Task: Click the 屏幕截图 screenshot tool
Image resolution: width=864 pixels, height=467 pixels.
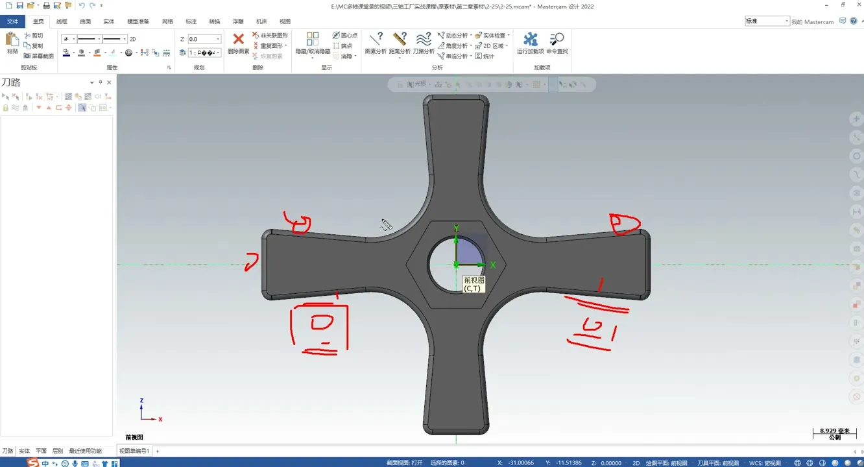Action: (39, 56)
